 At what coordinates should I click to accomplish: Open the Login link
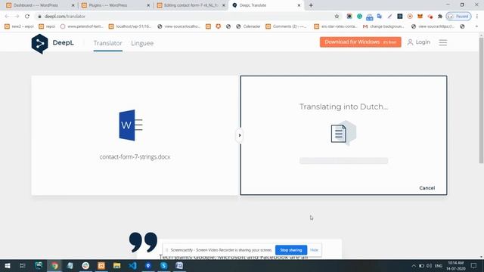418,42
